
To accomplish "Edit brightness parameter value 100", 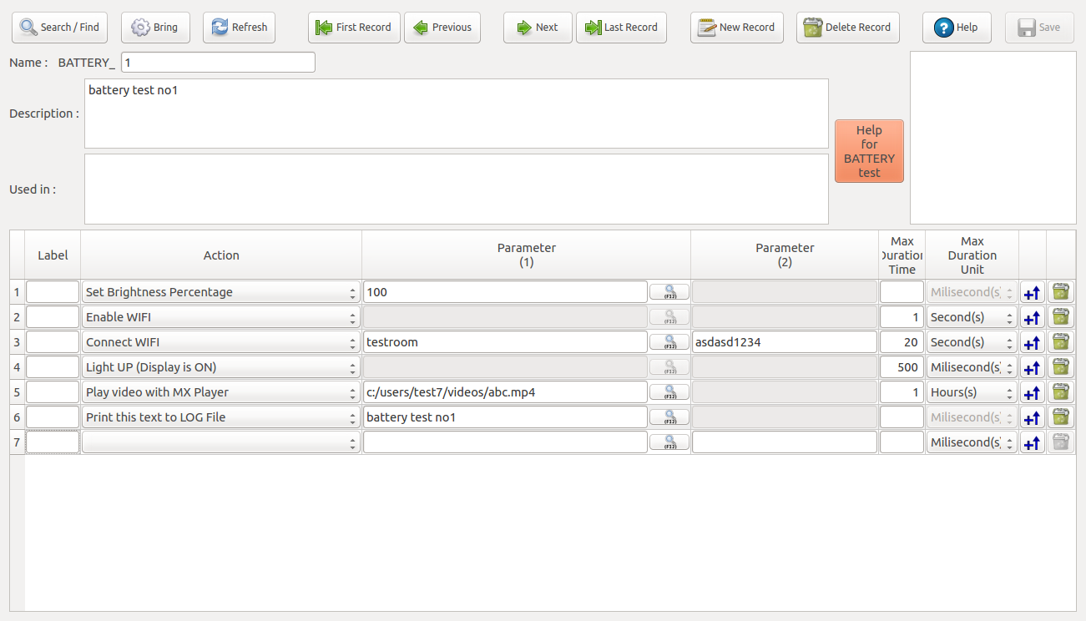I will (505, 292).
